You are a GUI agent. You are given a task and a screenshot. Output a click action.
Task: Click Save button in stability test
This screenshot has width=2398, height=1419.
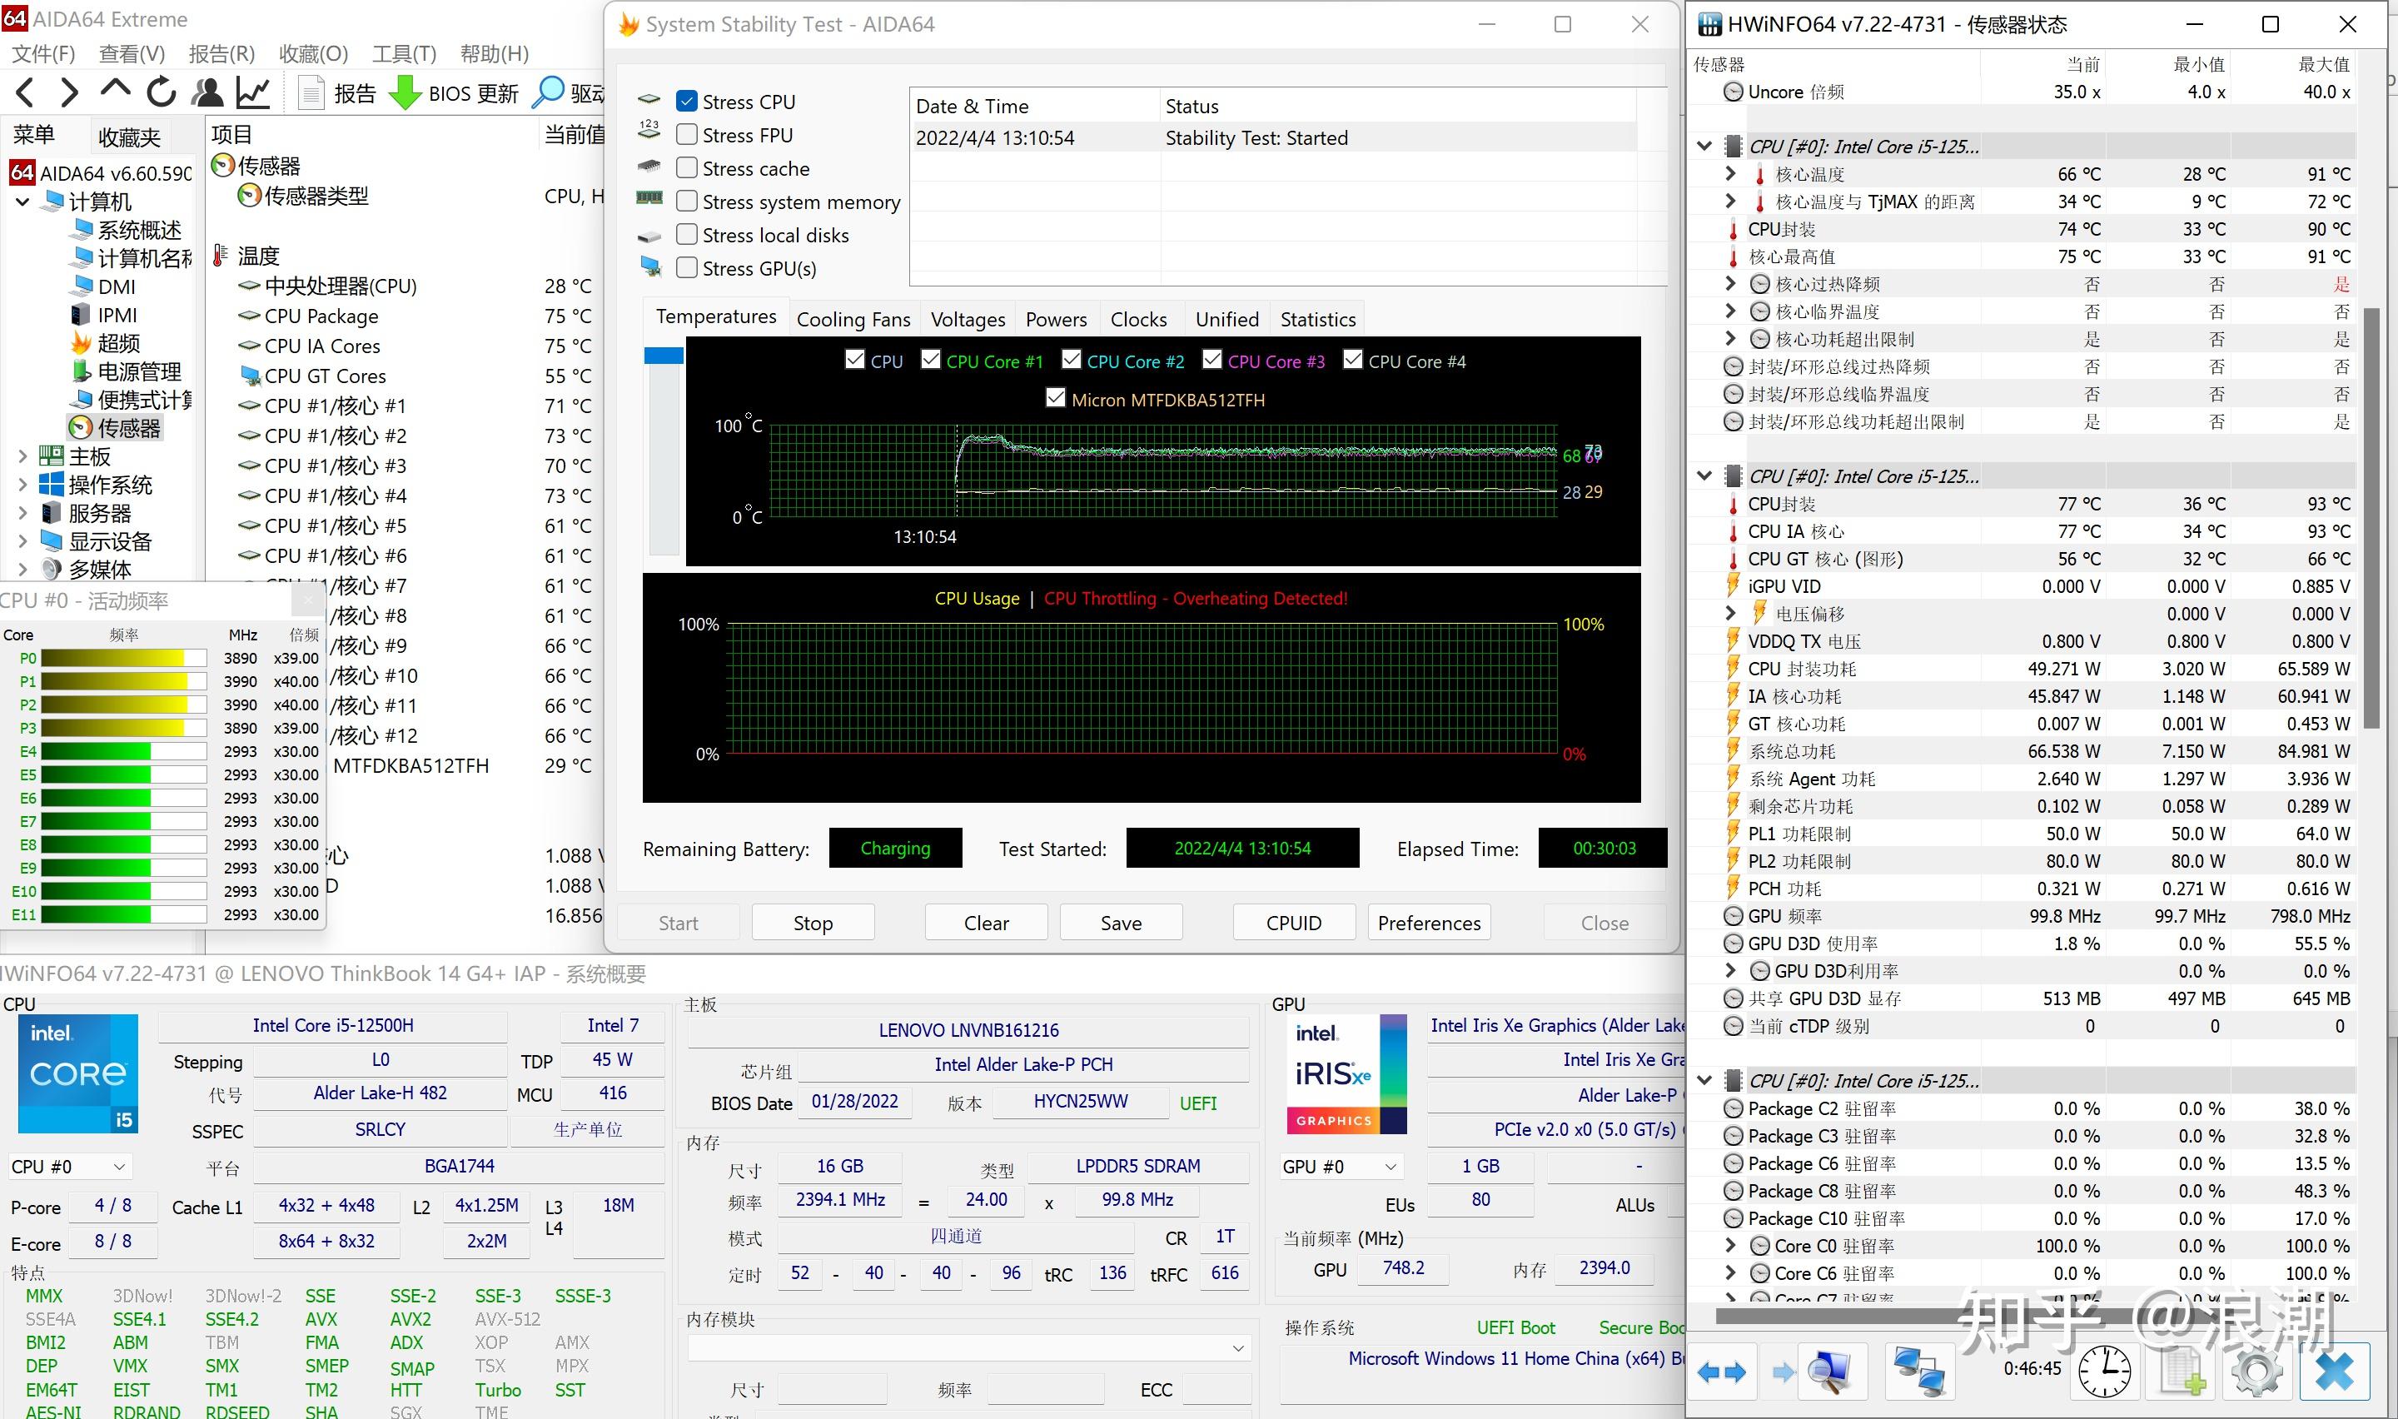pos(1121,923)
